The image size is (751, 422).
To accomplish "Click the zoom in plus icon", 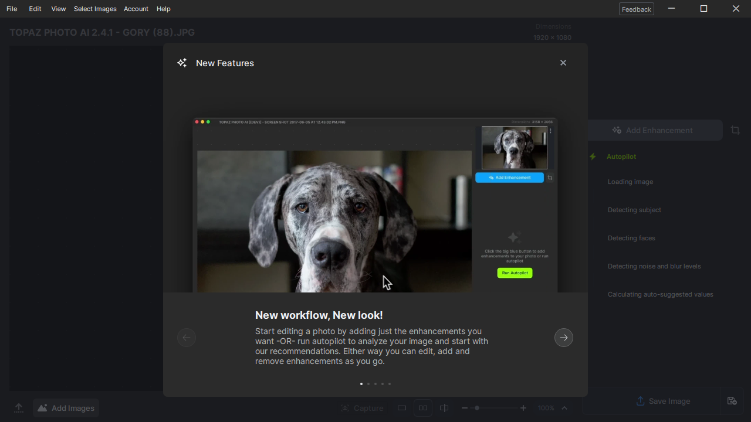I will [x=523, y=408].
